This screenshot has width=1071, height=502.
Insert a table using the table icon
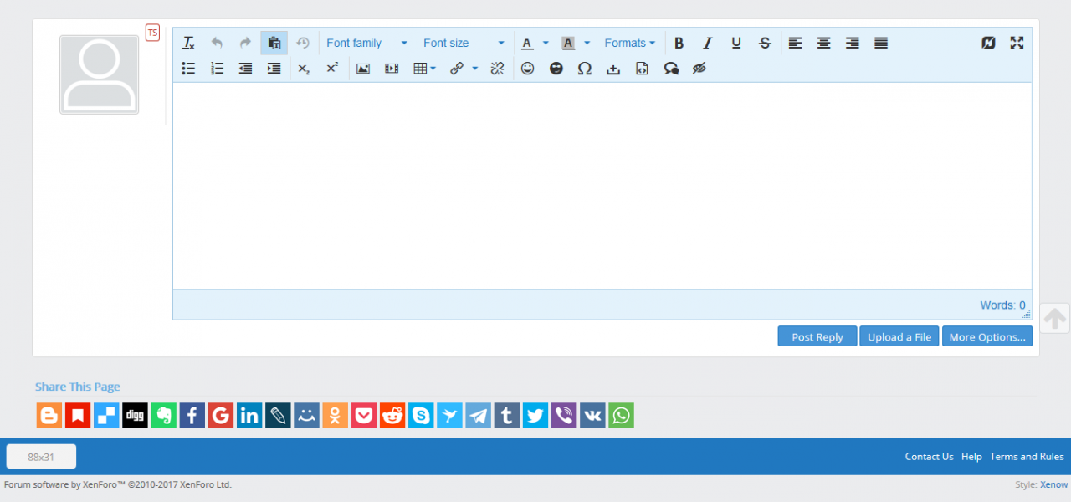click(x=421, y=69)
